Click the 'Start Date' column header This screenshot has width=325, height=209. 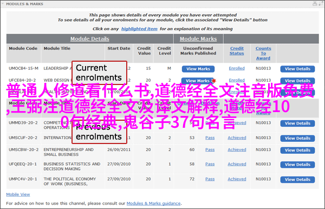pos(119,48)
